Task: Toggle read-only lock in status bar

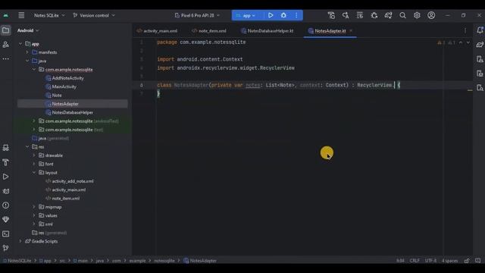Action: (467, 261)
